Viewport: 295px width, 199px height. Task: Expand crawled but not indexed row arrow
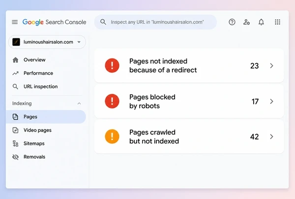[271, 136]
